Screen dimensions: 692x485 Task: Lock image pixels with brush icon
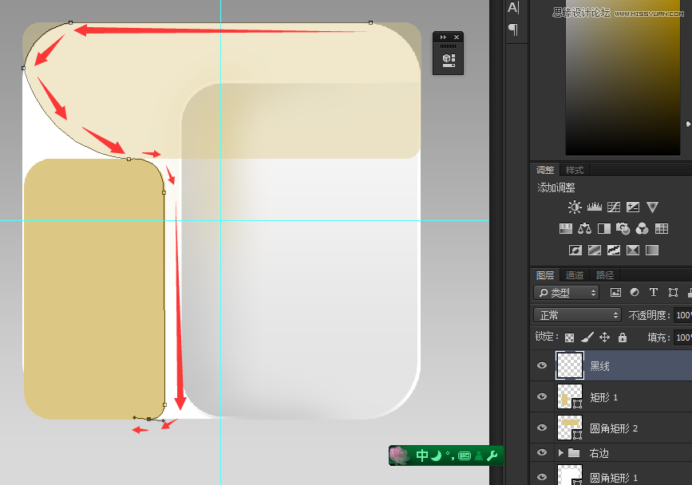pyautogui.click(x=587, y=337)
